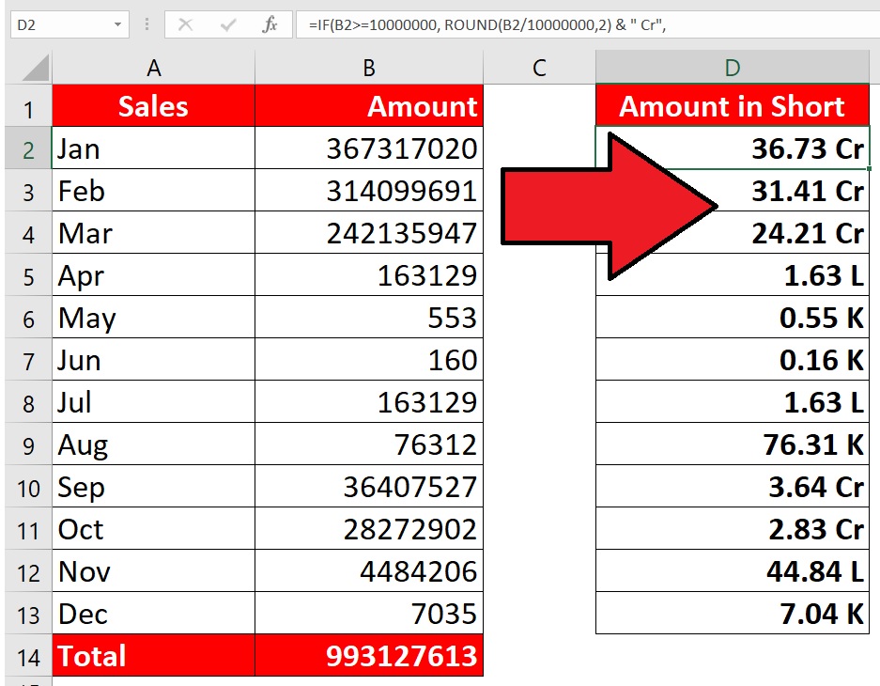Select column B header
The height and width of the screenshot is (686, 880).
(x=368, y=68)
